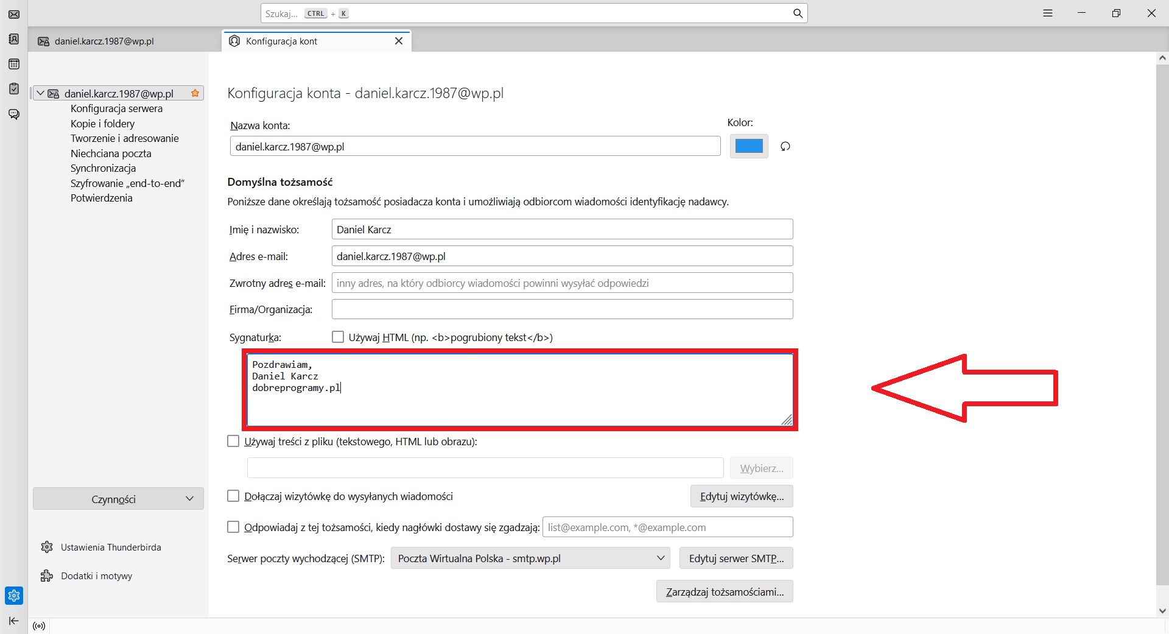This screenshot has width=1169, height=634.
Task: Click the Firma/Organizacja field
Action: point(562,309)
